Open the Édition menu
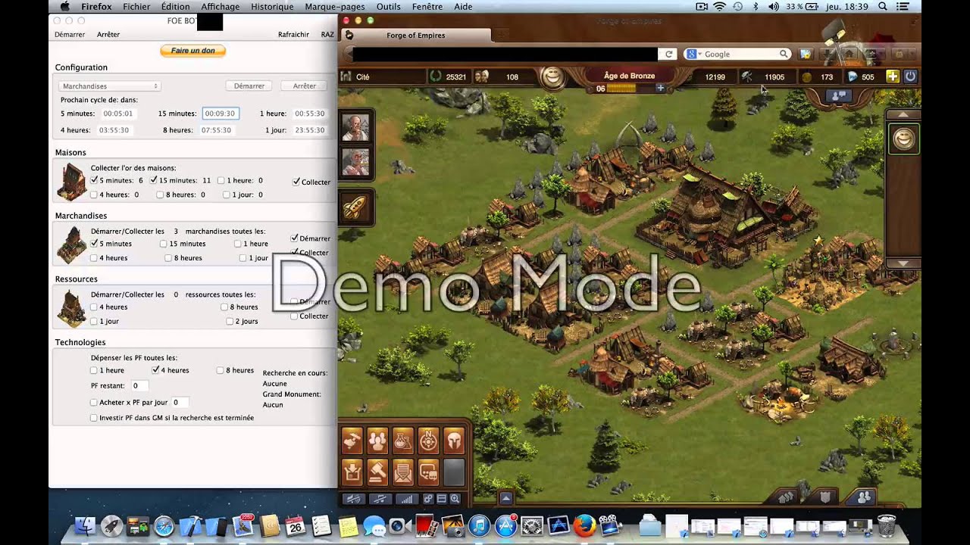This screenshot has width=970, height=545. [x=175, y=7]
